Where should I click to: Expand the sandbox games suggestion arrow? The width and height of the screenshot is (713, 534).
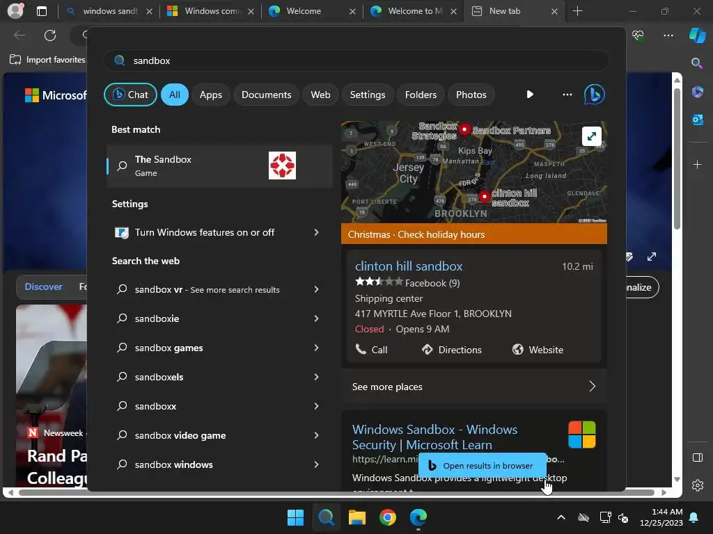316,348
